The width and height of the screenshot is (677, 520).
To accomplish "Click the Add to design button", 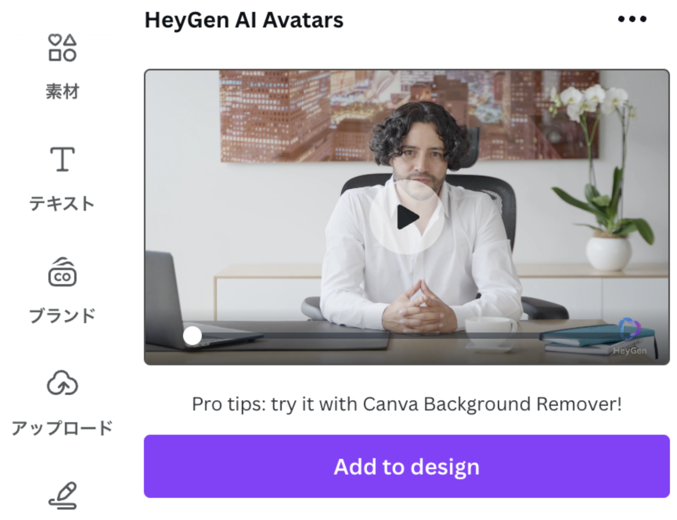I will click(406, 466).
